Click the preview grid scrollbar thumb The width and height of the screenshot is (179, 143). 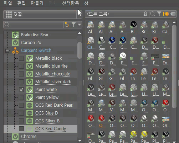coord(174,66)
